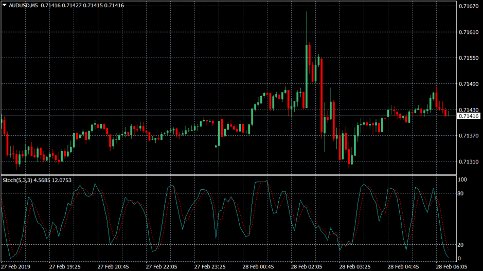Click the 27 Feb 19:25 time label
The image size is (483, 271).
click(65, 267)
